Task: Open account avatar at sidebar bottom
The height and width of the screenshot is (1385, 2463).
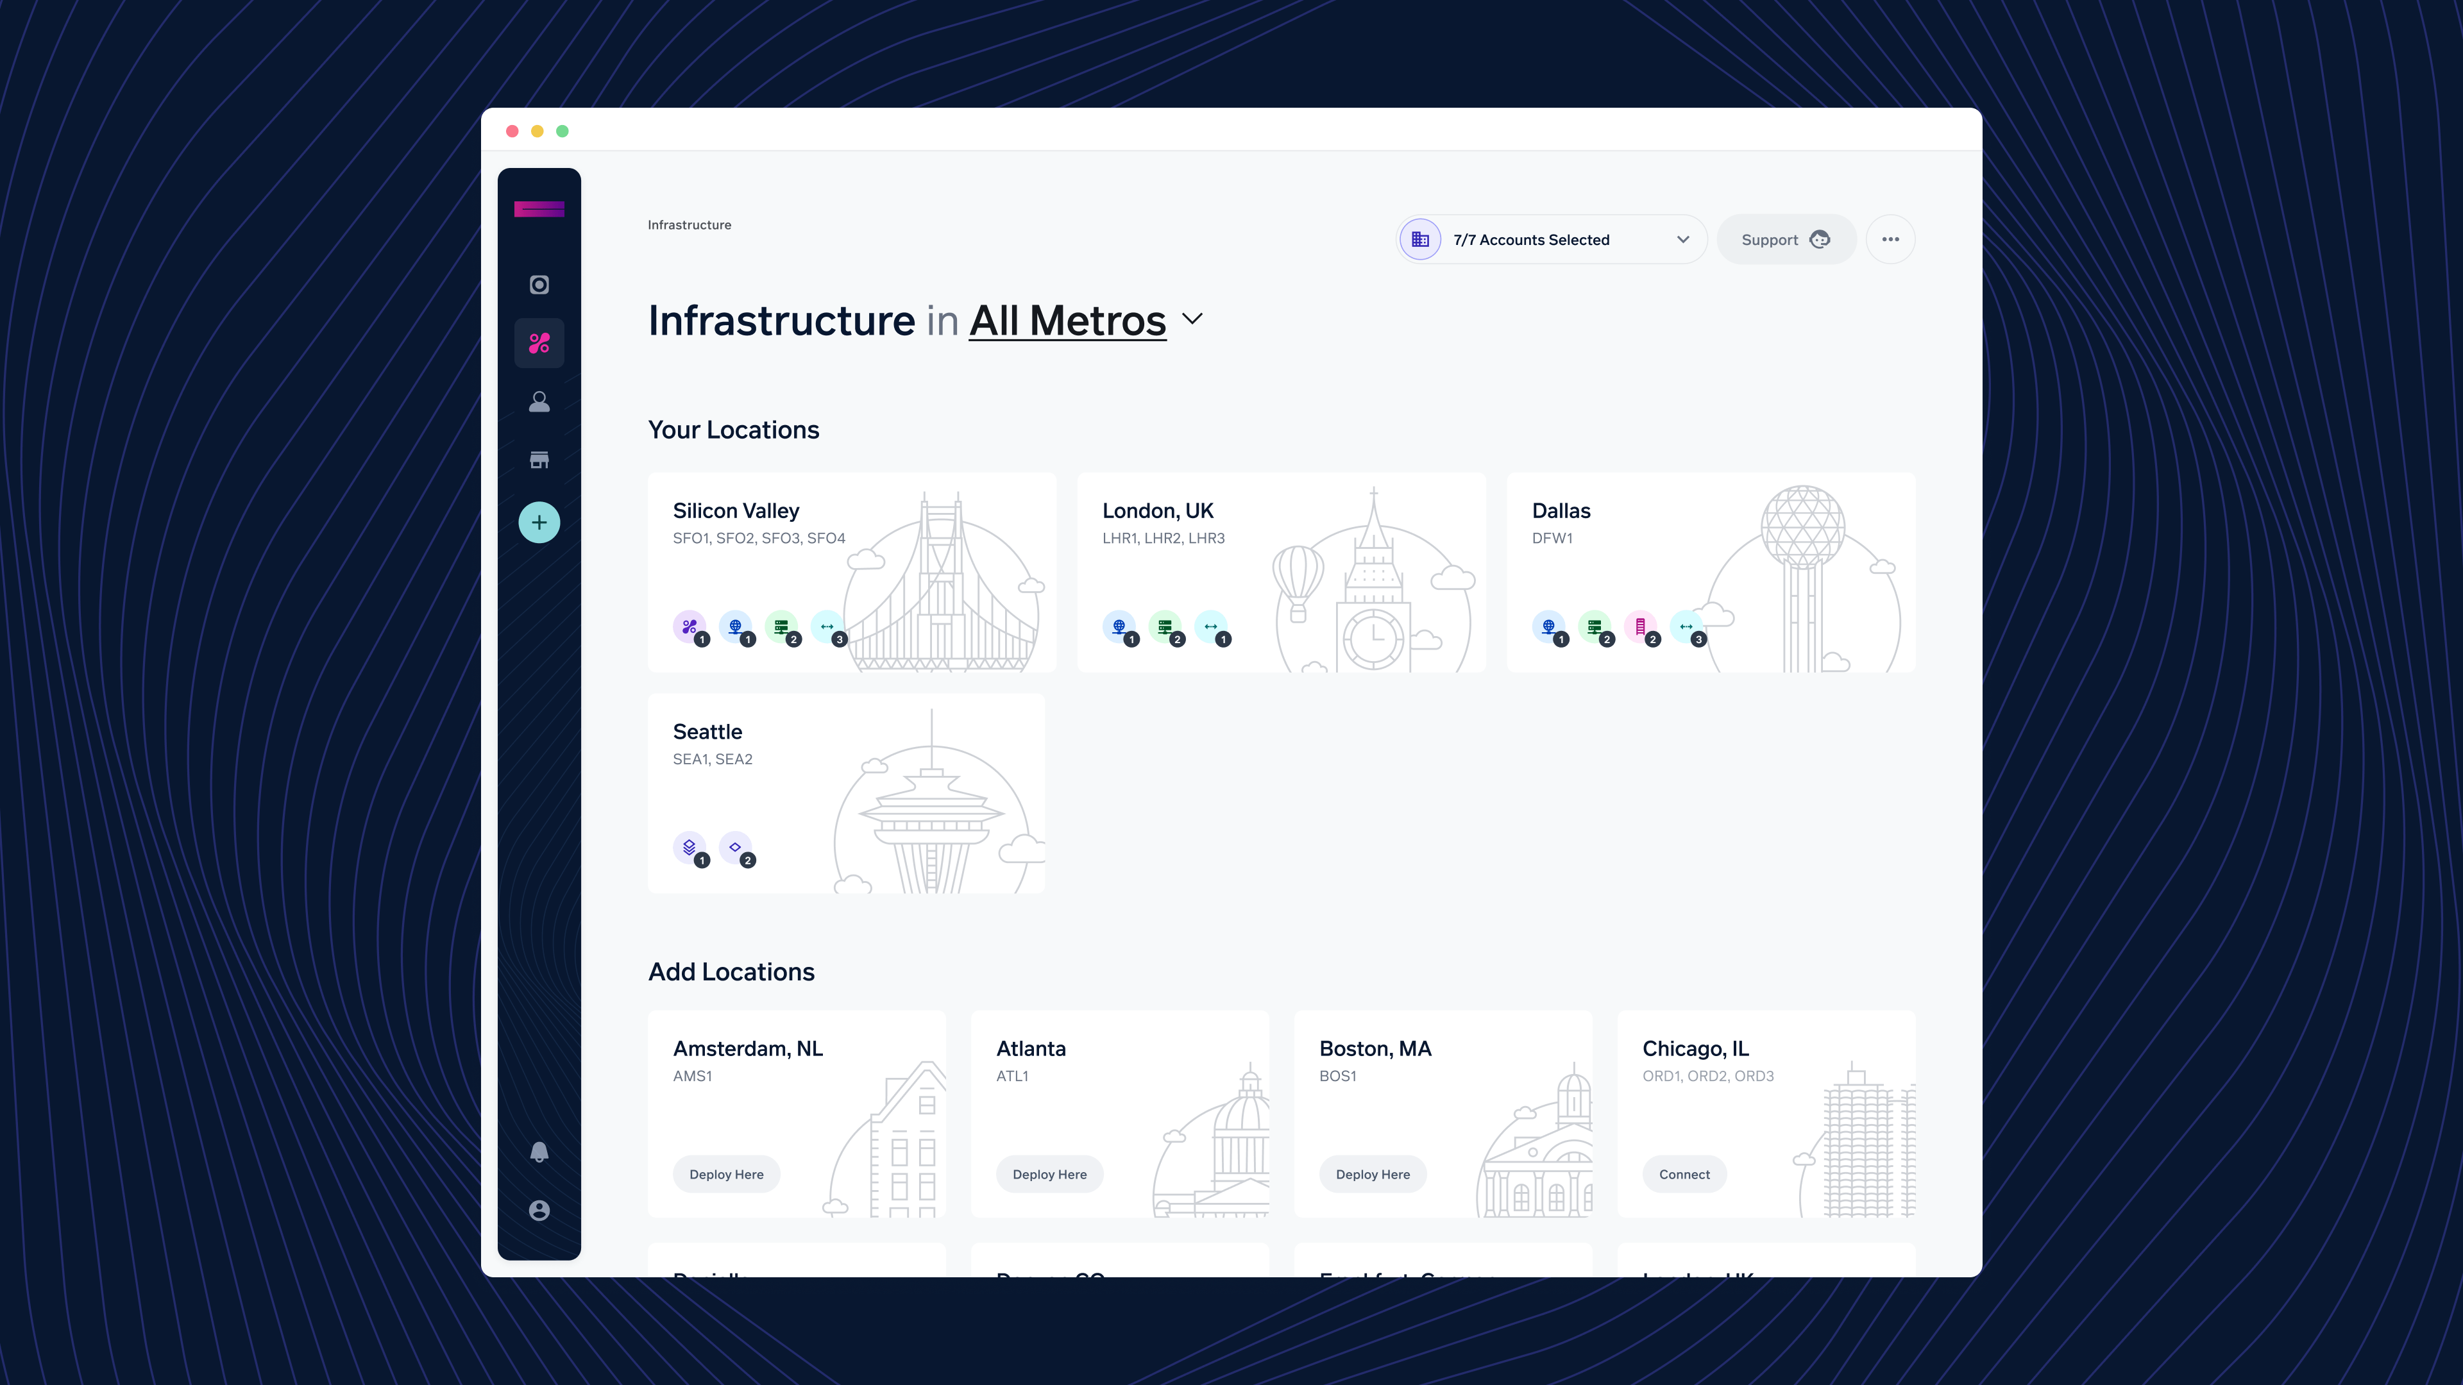Action: point(539,1210)
